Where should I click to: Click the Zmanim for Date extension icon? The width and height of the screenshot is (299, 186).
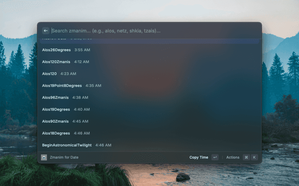coord(44,157)
